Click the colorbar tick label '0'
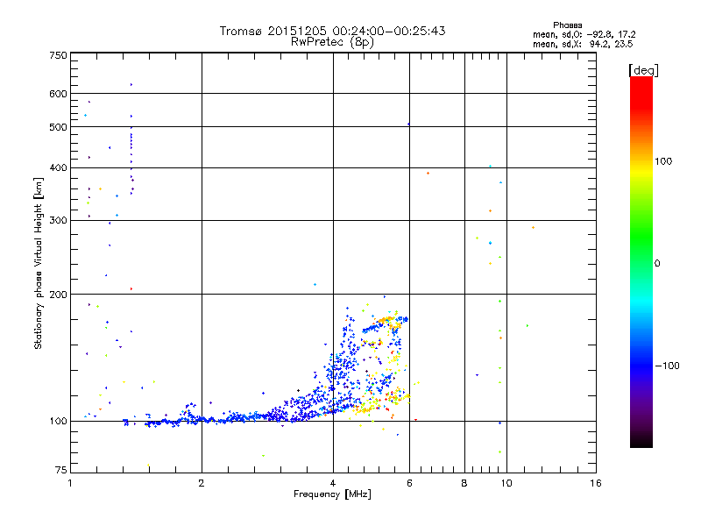The image size is (701, 526). 657,264
